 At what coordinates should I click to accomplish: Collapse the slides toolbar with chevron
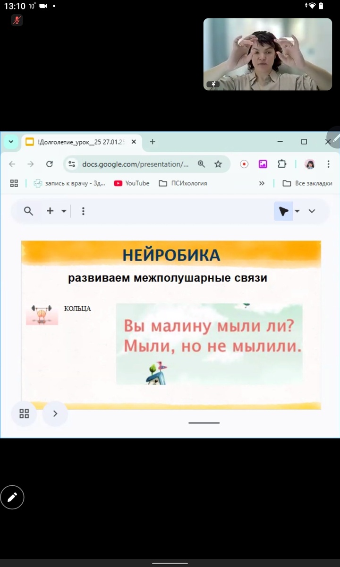pos(312,211)
